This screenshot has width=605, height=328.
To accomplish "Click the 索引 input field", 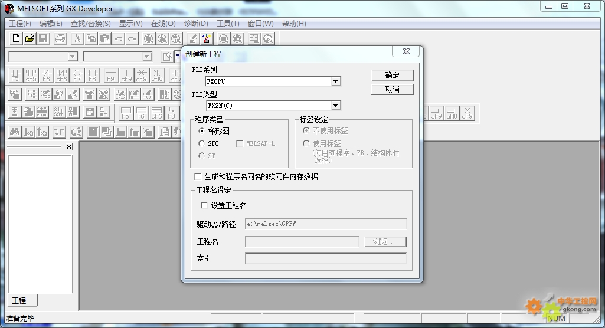I will pyautogui.click(x=326, y=258).
